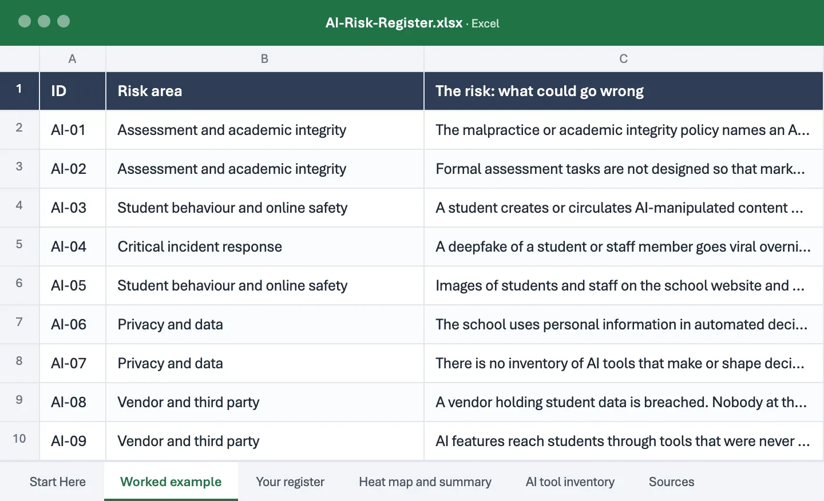
Task: Select row 10 by its row number
Action: [x=19, y=440]
